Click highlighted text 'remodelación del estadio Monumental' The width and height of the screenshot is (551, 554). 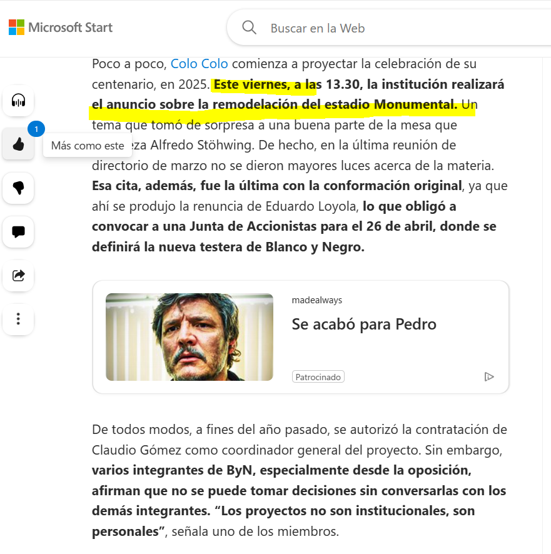[x=335, y=104]
